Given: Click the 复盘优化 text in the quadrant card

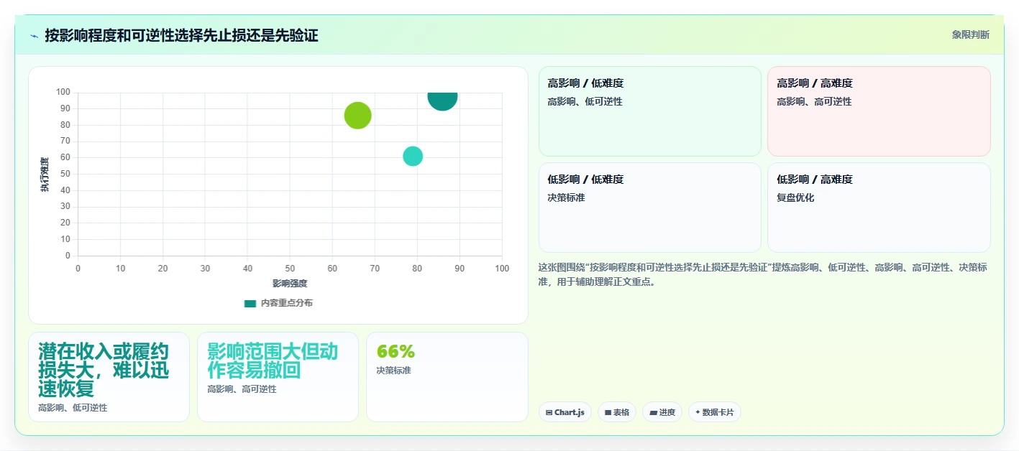Looking at the screenshot, I should point(795,197).
